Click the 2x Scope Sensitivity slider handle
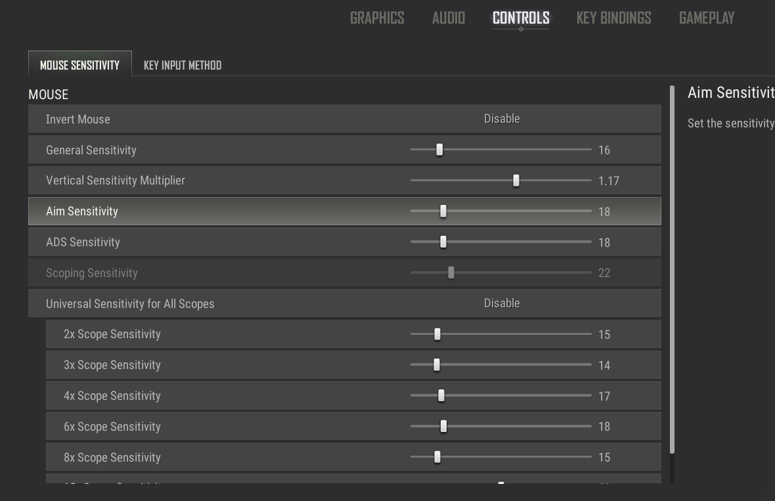 pyautogui.click(x=437, y=334)
